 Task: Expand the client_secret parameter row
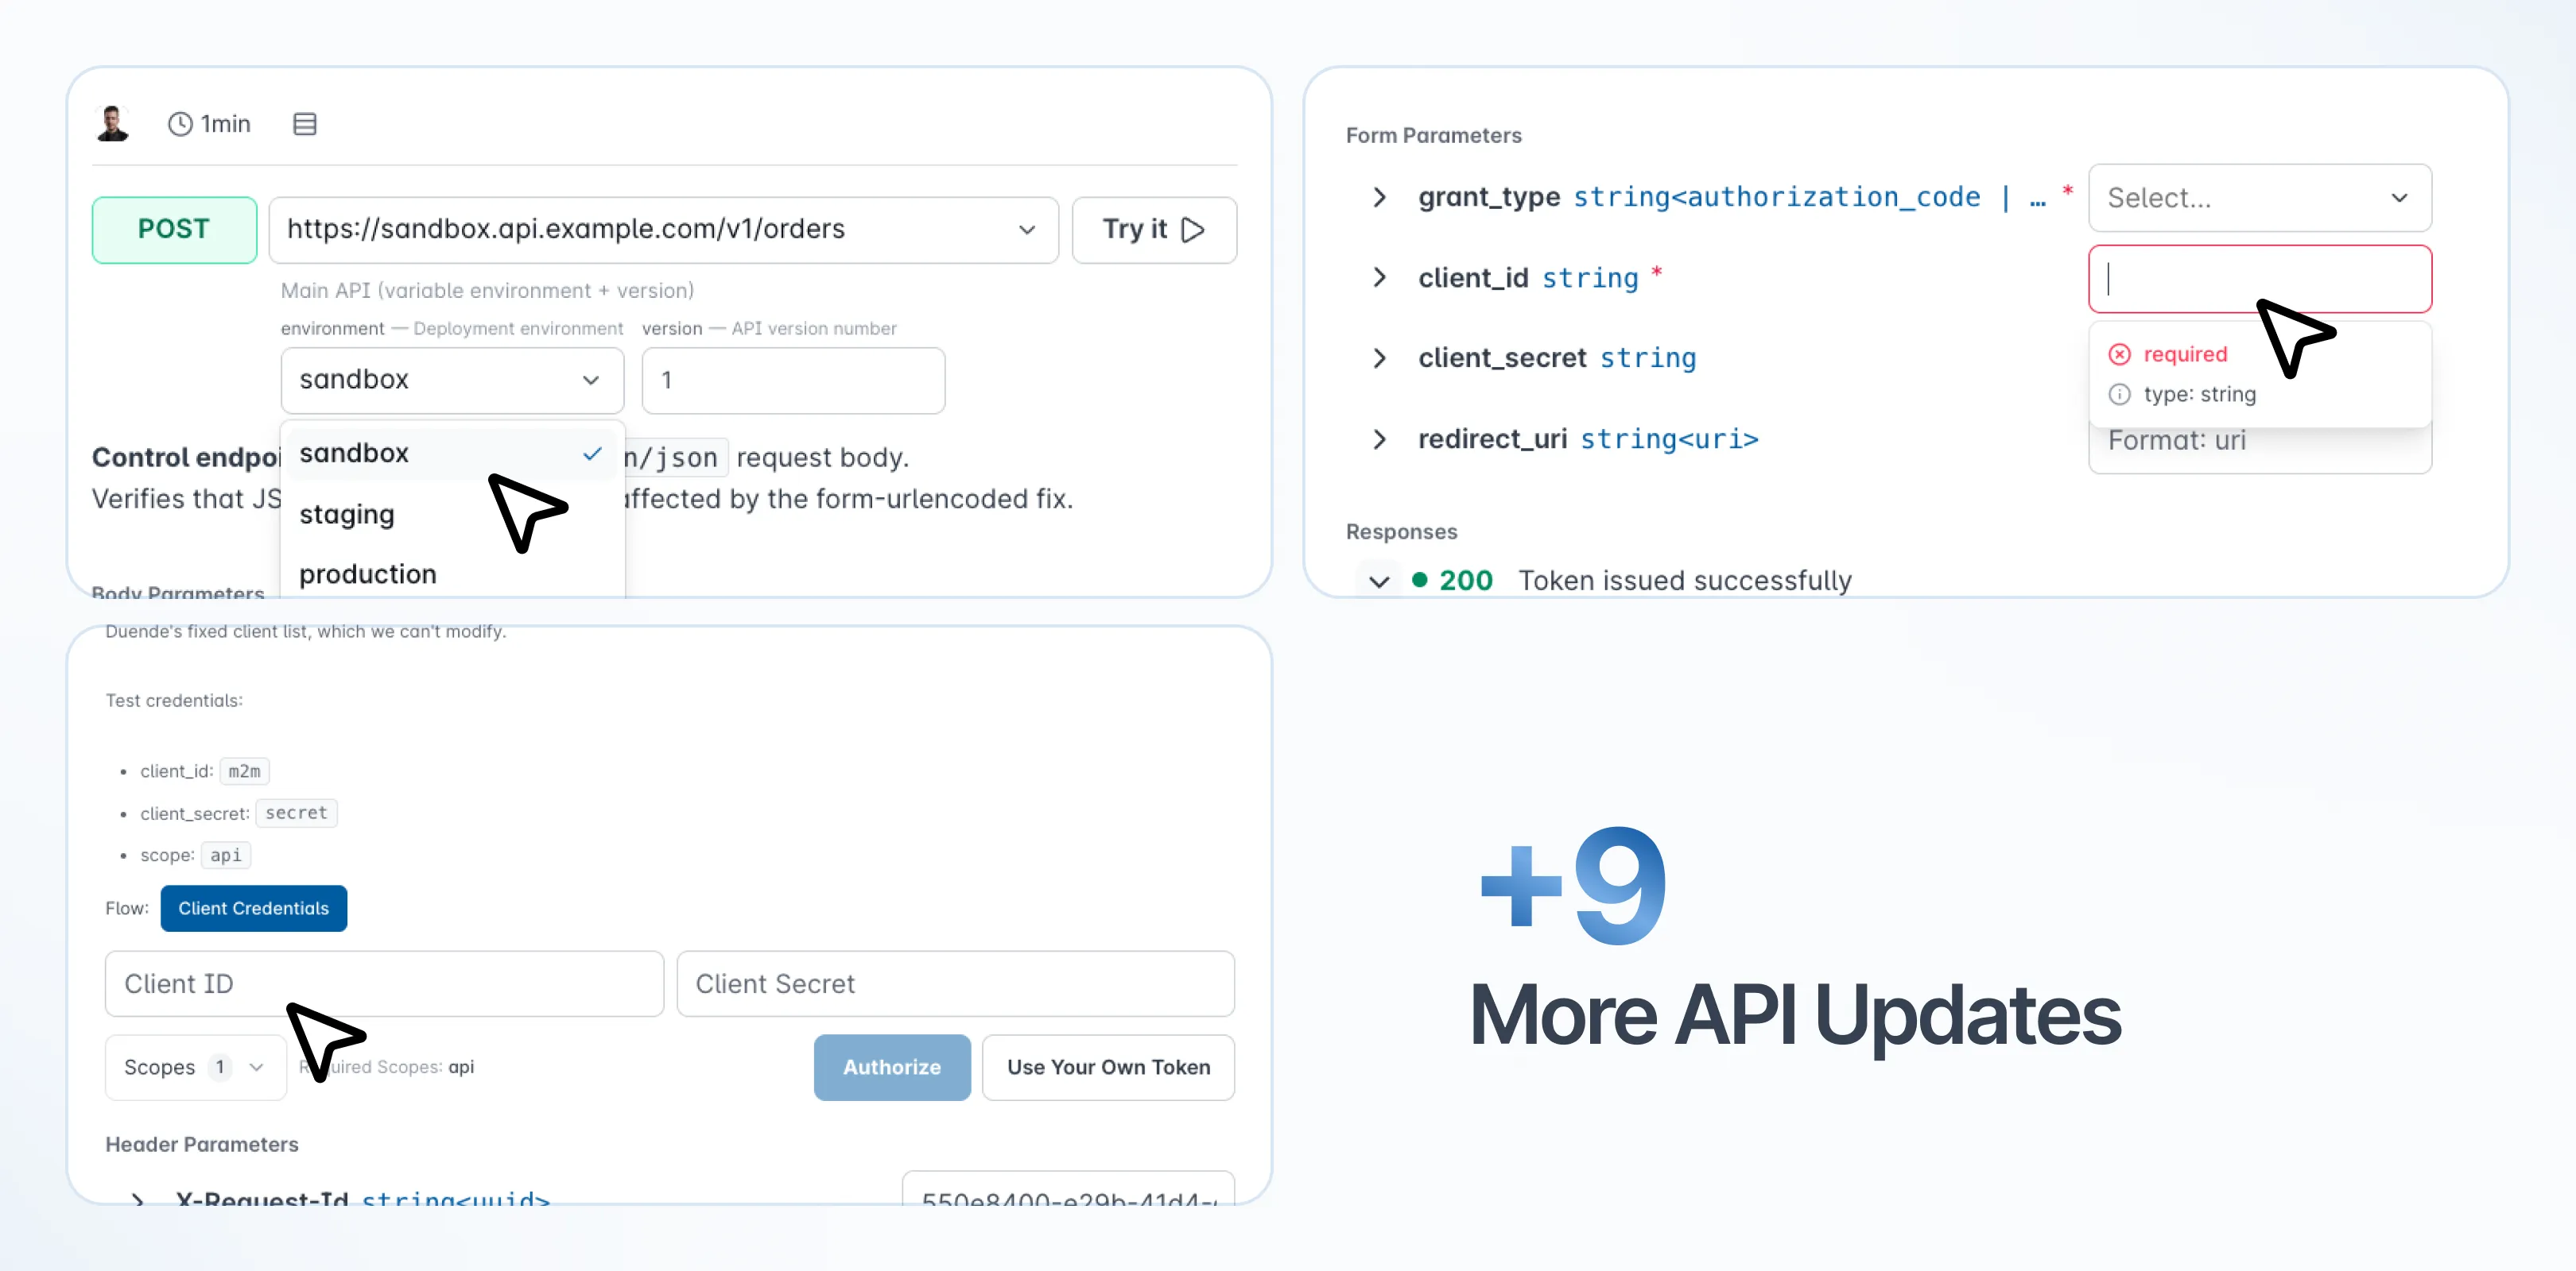1380,357
